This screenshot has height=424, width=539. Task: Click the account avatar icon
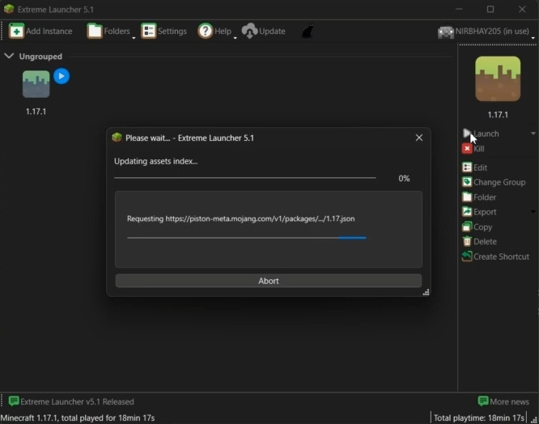(446, 32)
